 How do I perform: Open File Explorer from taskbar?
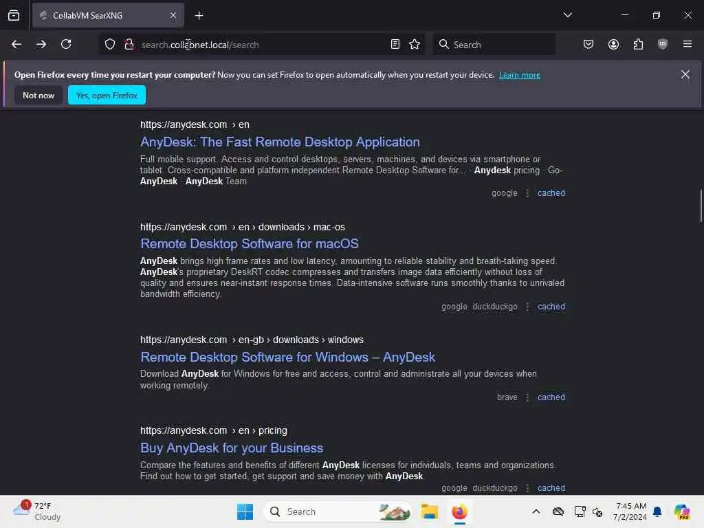click(x=429, y=511)
